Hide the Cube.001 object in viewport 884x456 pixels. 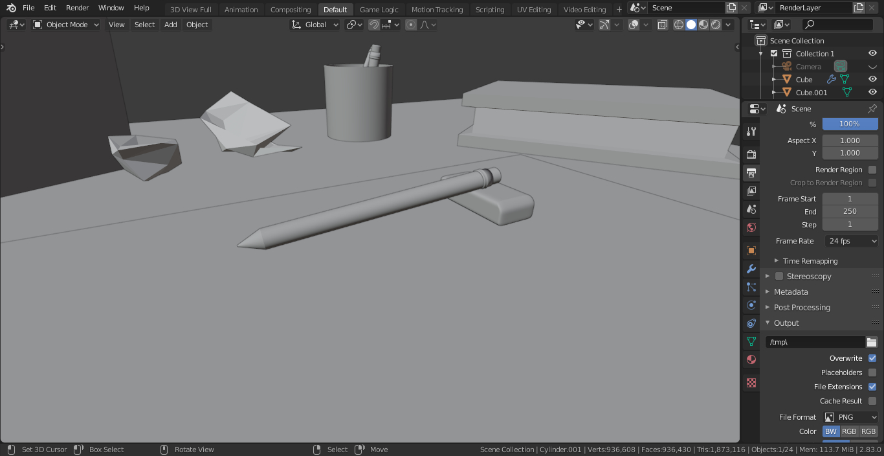pos(872,91)
